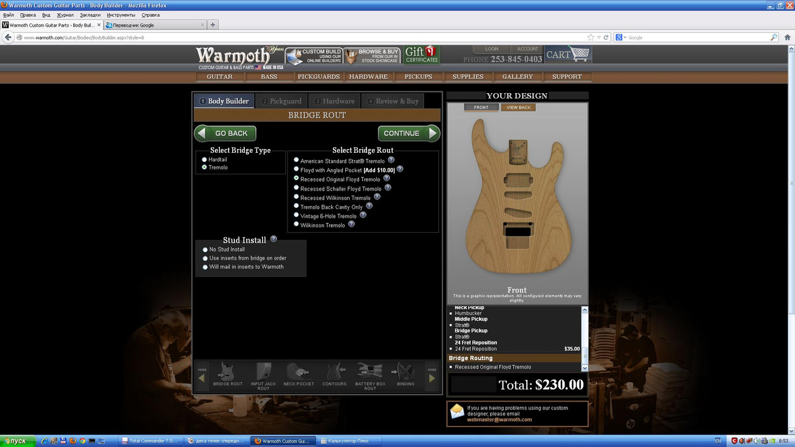Screen dimensions: 795x447
Task: Open the Windows Start (пуск) button
Action: 17,441
